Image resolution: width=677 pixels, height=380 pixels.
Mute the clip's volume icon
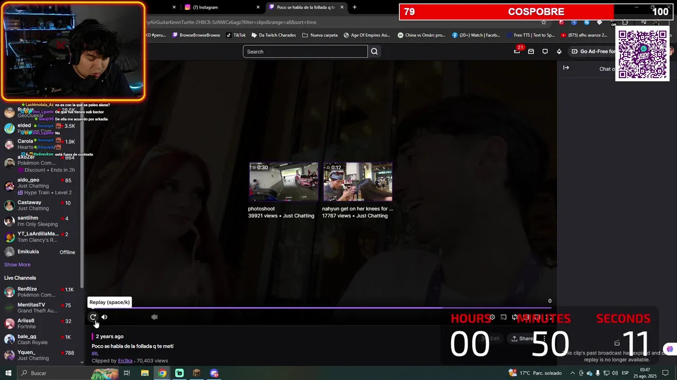(104, 317)
